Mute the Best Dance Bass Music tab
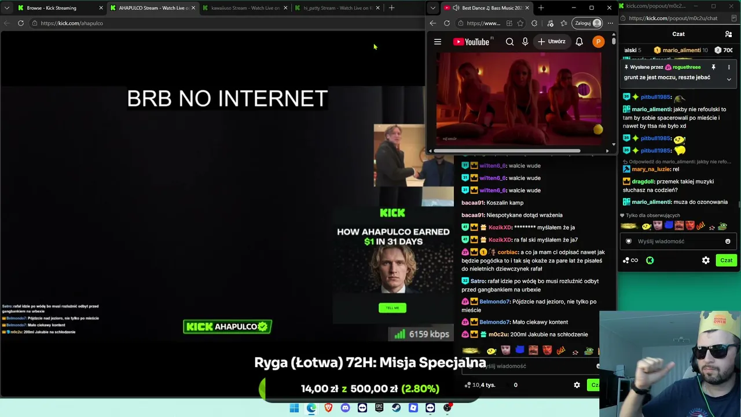The width and height of the screenshot is (741, 417). point(456,8)
